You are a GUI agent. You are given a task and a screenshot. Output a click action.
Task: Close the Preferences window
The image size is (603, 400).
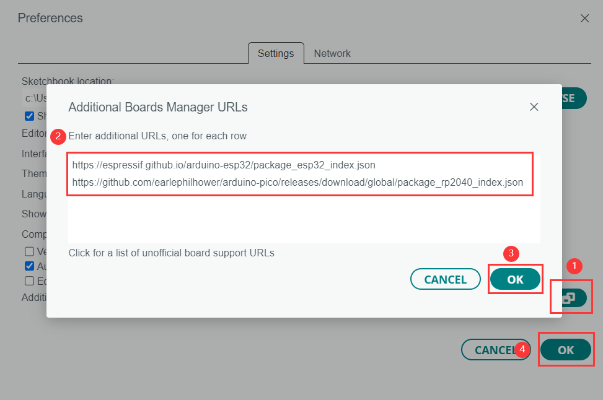pos(584,18)
